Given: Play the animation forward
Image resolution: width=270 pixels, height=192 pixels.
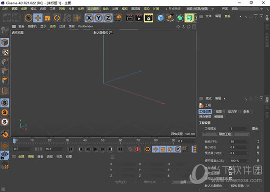Looking at the screenshot, I should coord(95,149).
